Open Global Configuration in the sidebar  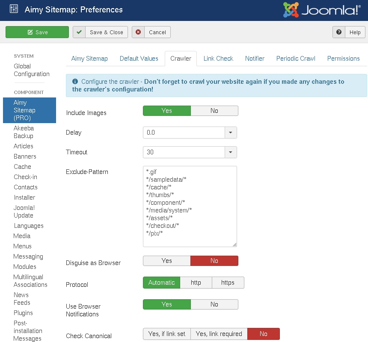tap(31, 70)
